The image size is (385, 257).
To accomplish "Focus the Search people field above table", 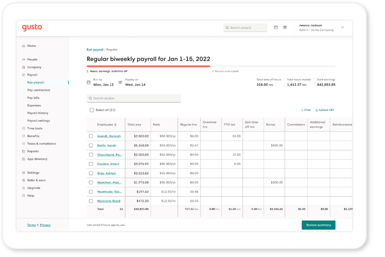I will click(133, 99).
